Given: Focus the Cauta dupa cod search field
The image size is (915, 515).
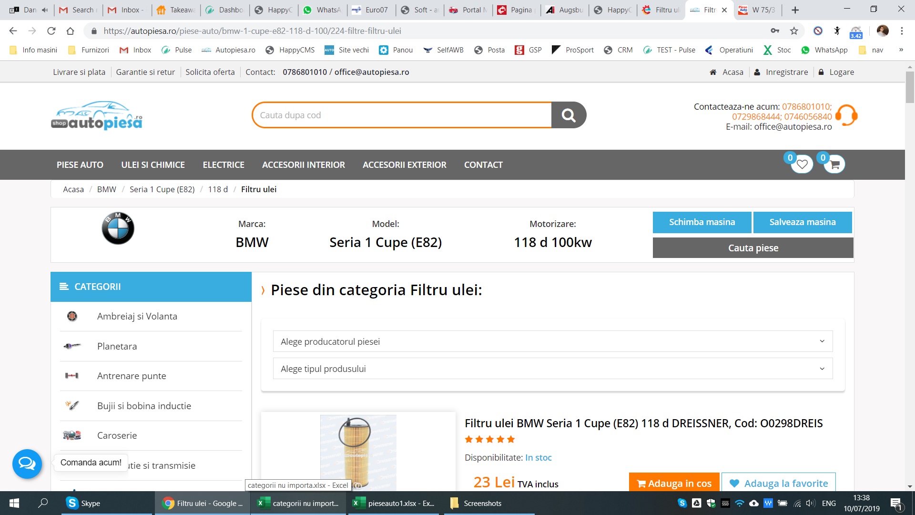Looking at the screenshot, I should point(402,115).
